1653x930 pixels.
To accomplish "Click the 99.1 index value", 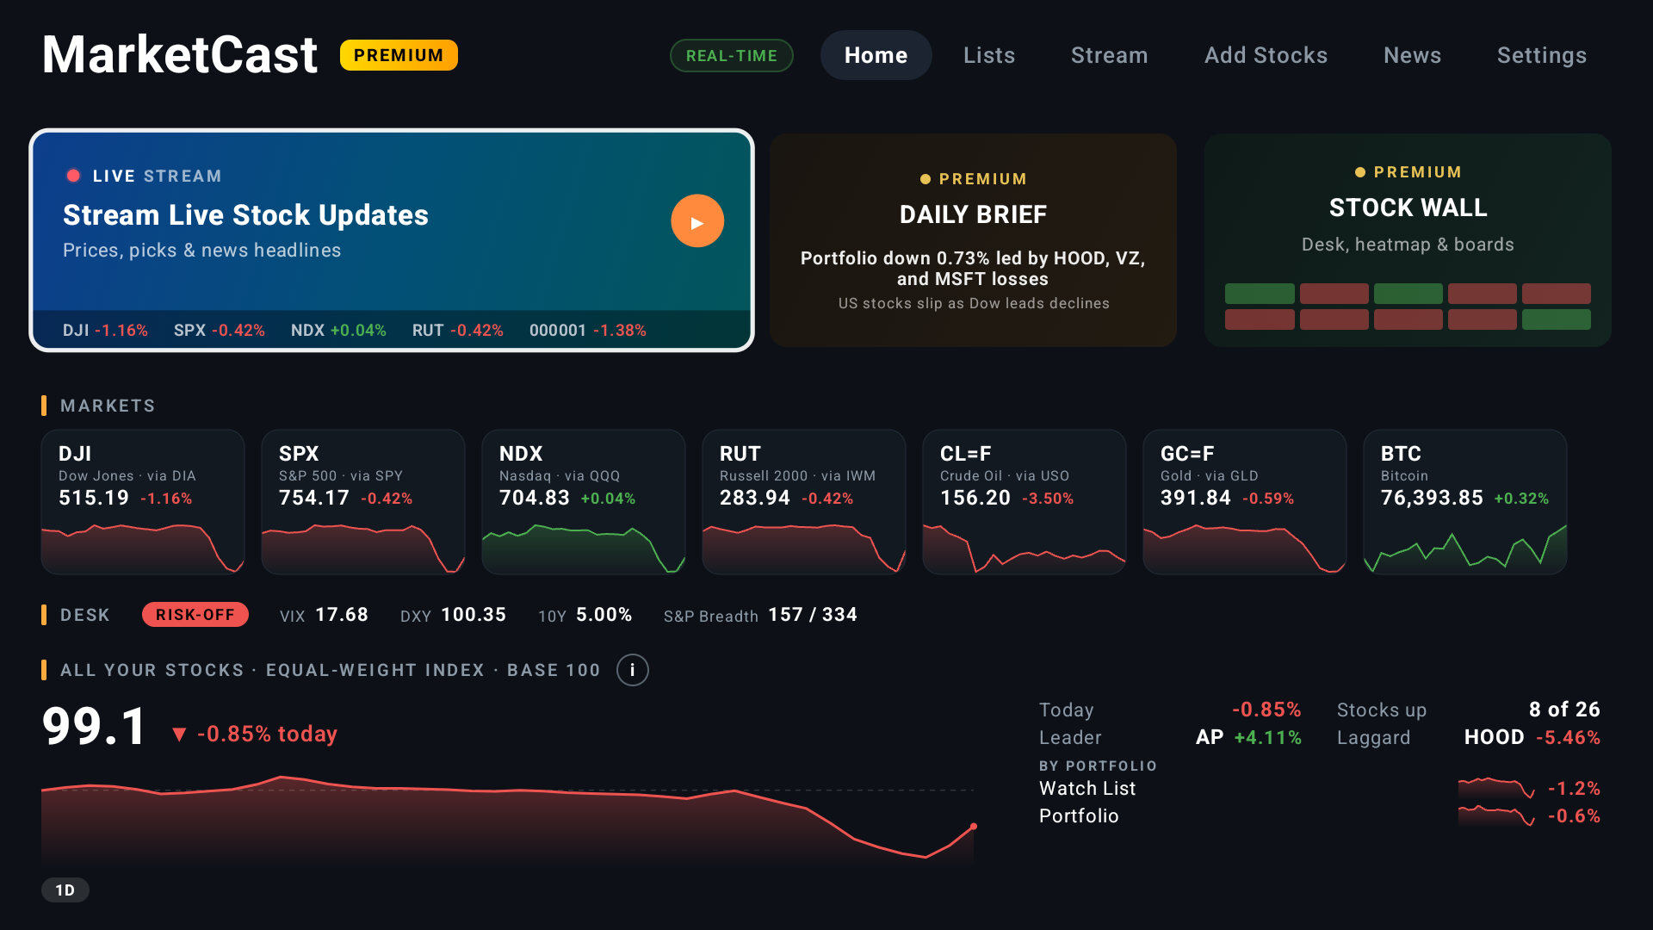I will (x=95, y=727).
